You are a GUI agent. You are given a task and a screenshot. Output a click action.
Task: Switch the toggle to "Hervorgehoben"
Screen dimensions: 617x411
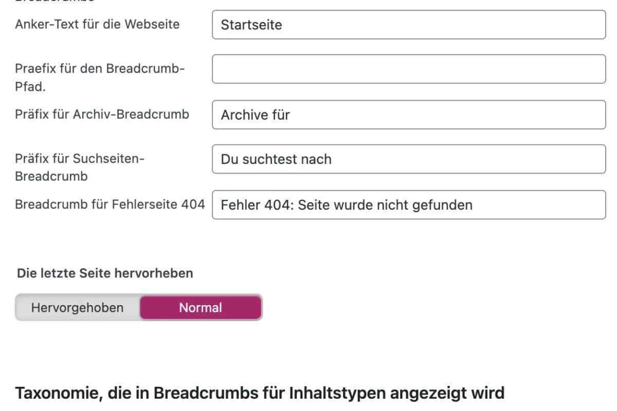point(77,307)
